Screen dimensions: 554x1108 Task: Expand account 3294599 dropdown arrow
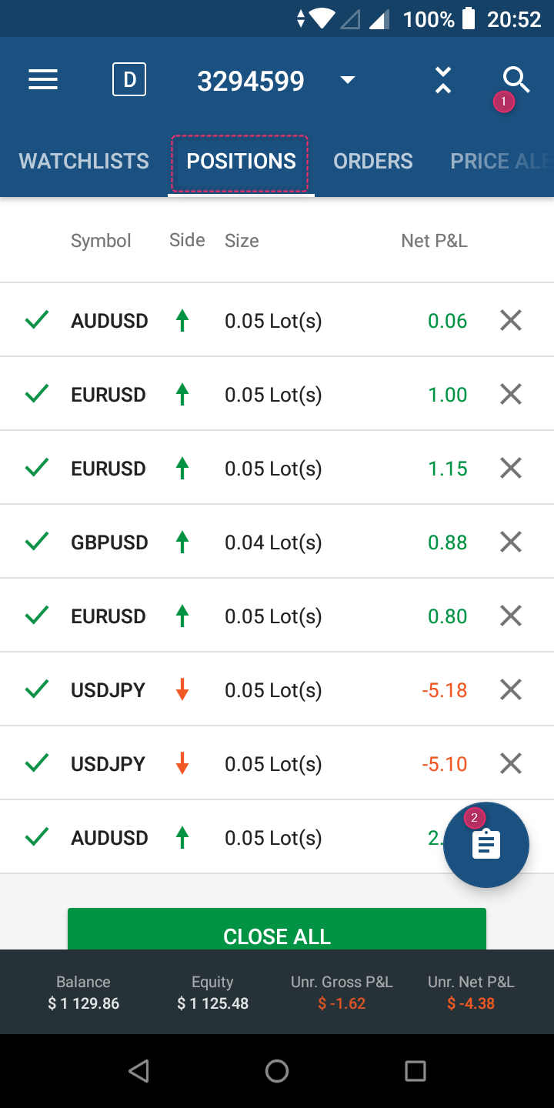[348, 80]
